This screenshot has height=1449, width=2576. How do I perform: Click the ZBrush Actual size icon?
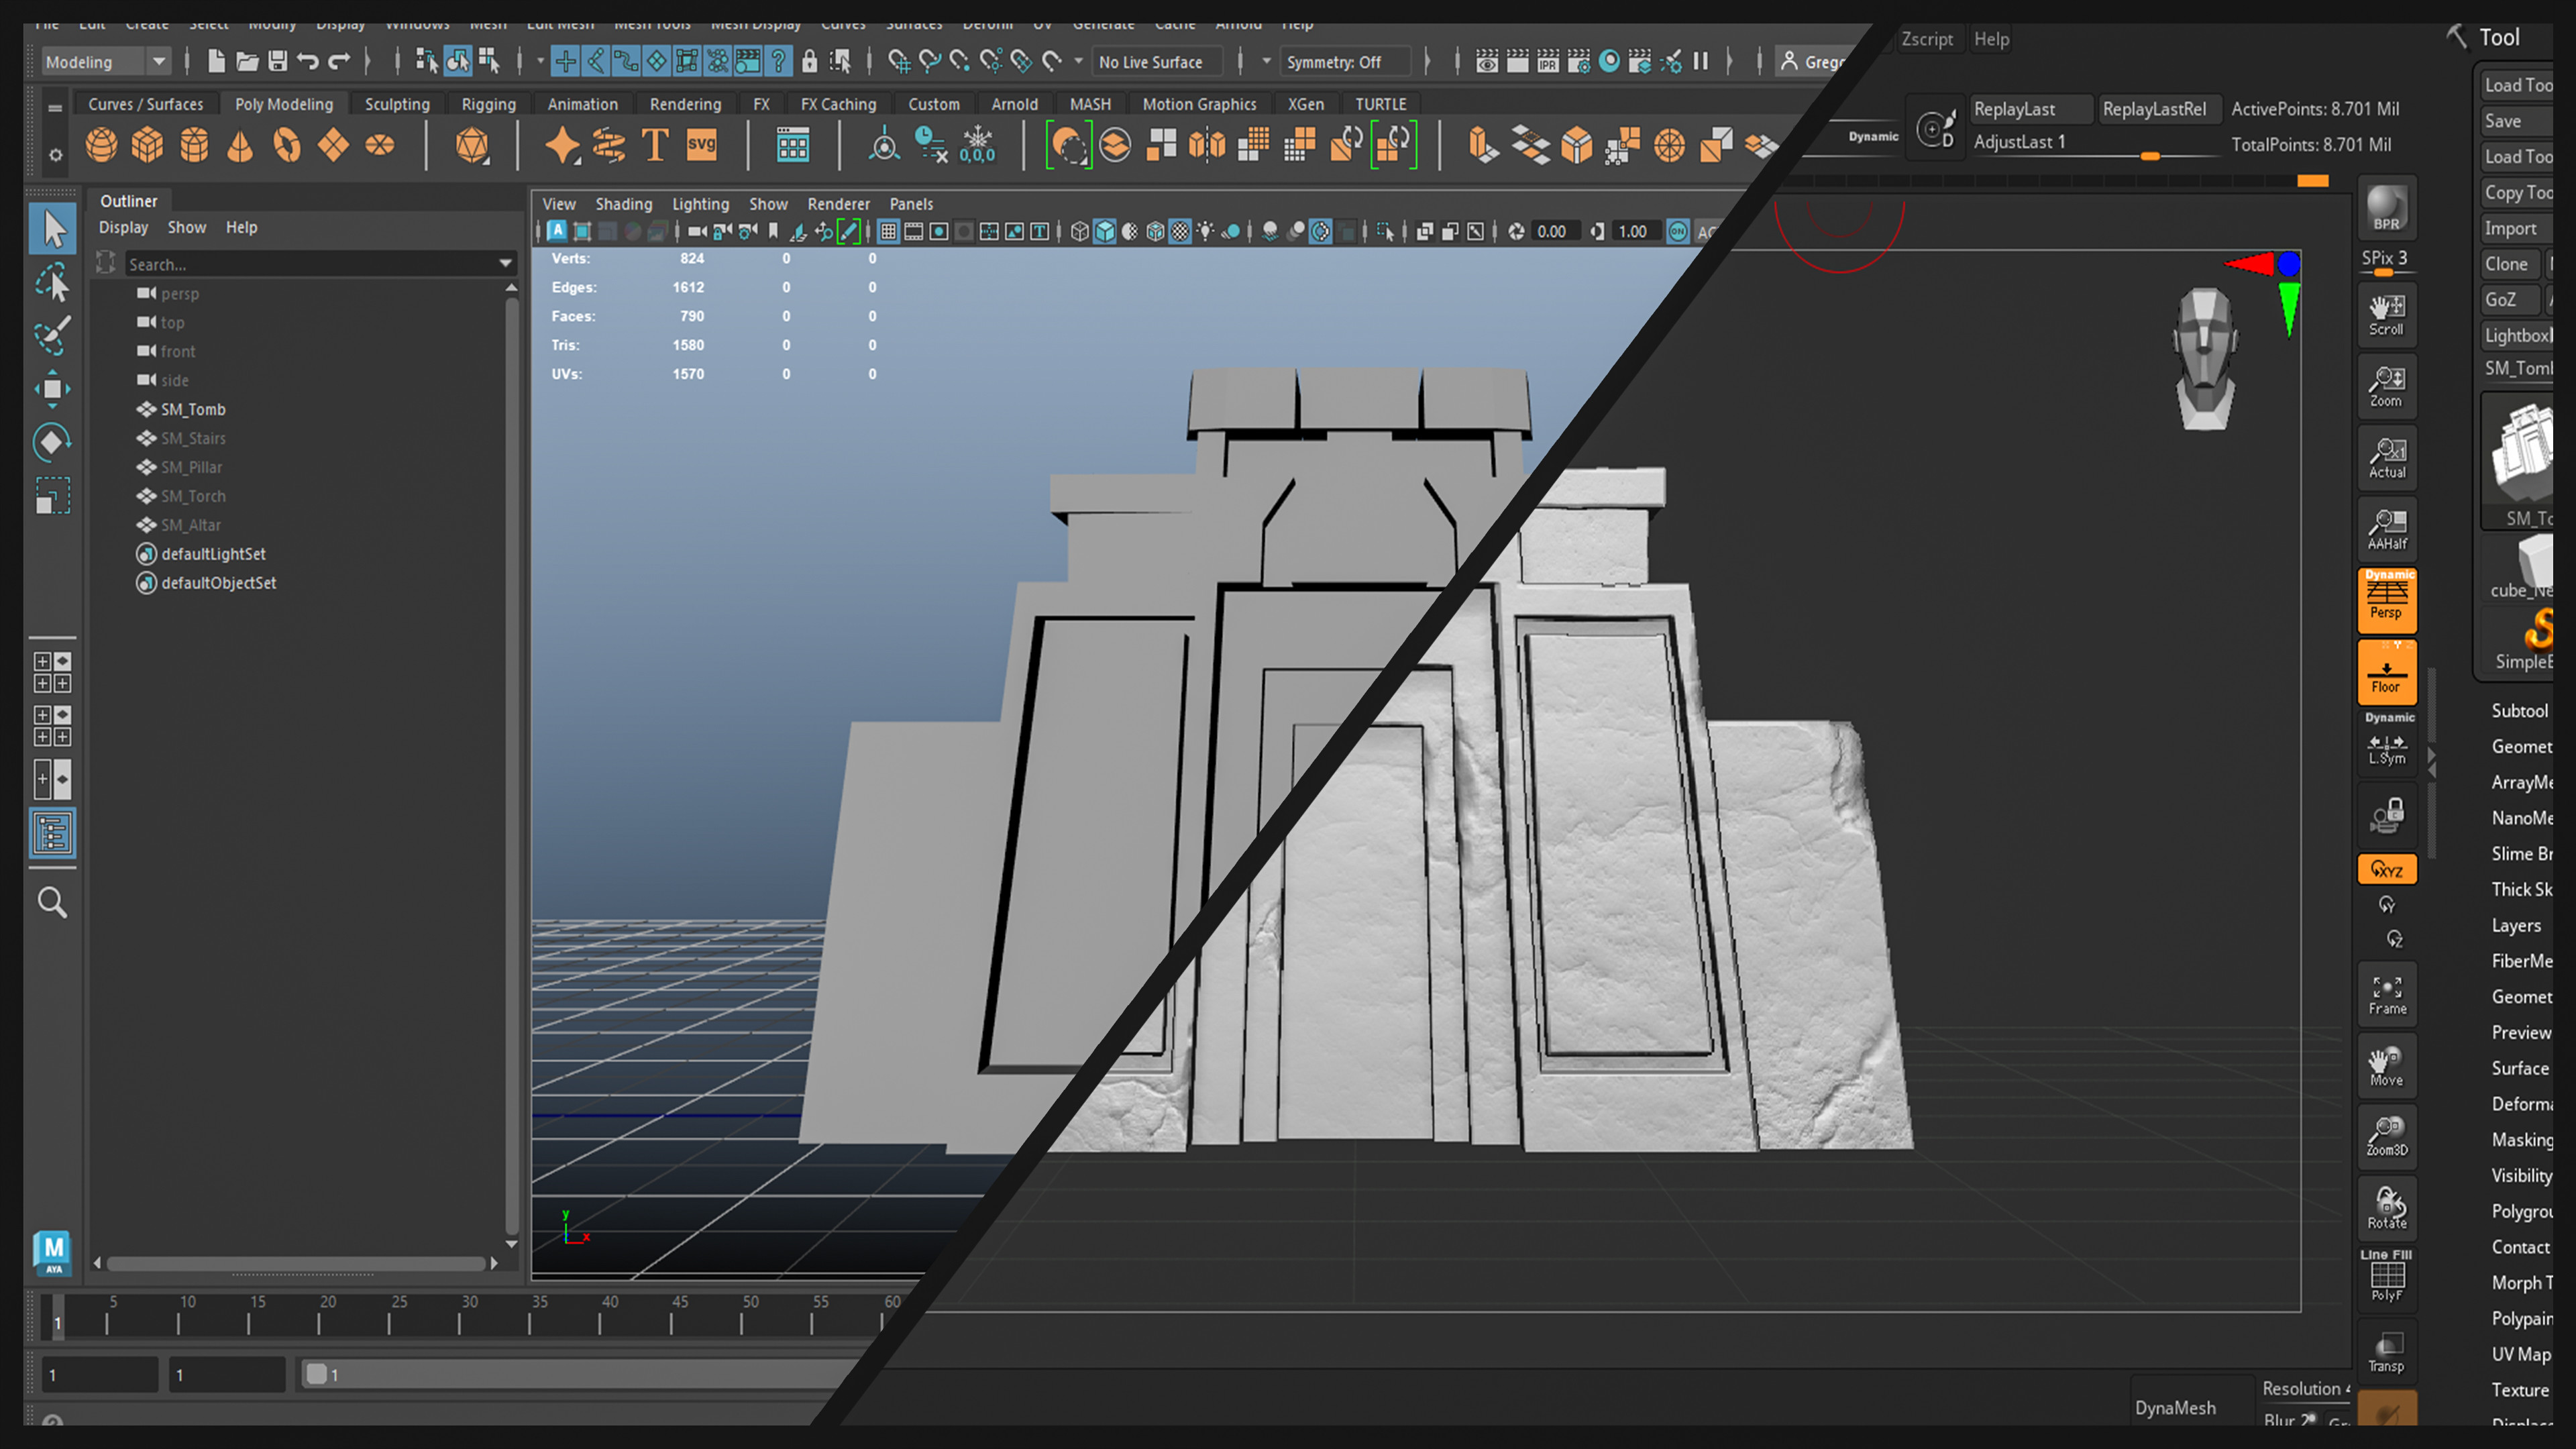click(x=2387, y=458)
